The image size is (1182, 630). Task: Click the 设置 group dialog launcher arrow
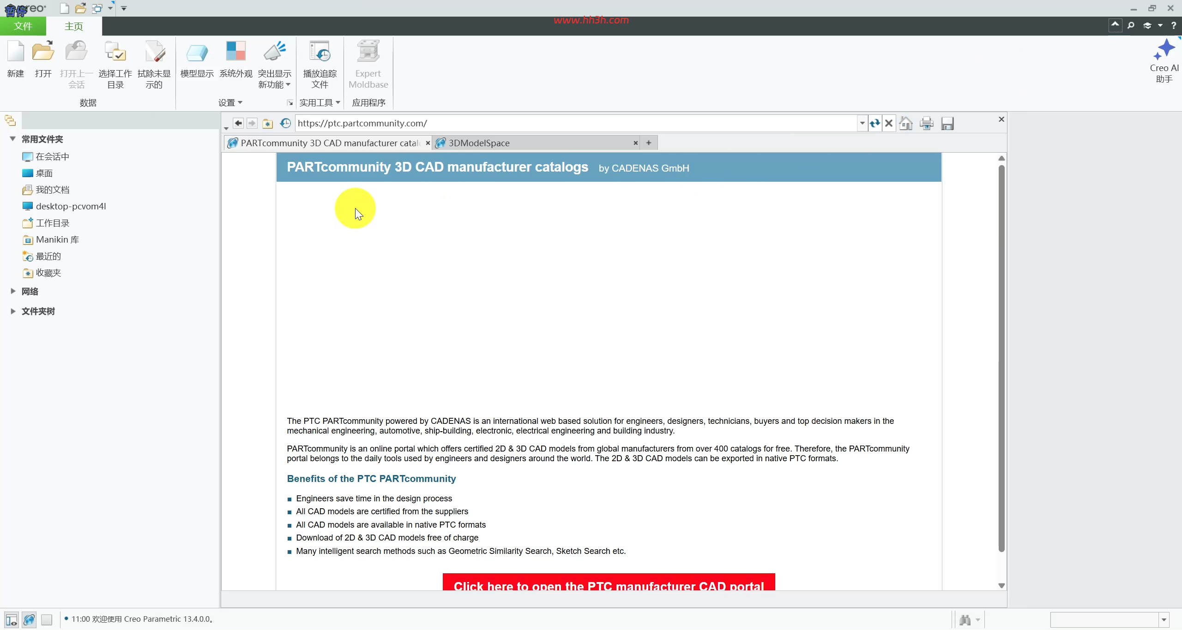click(x=290, y=103)
